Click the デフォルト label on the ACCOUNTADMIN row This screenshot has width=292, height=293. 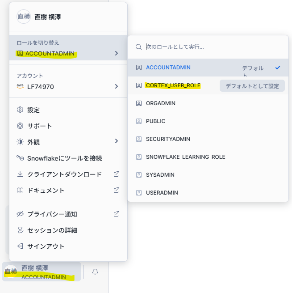[253, 70]
